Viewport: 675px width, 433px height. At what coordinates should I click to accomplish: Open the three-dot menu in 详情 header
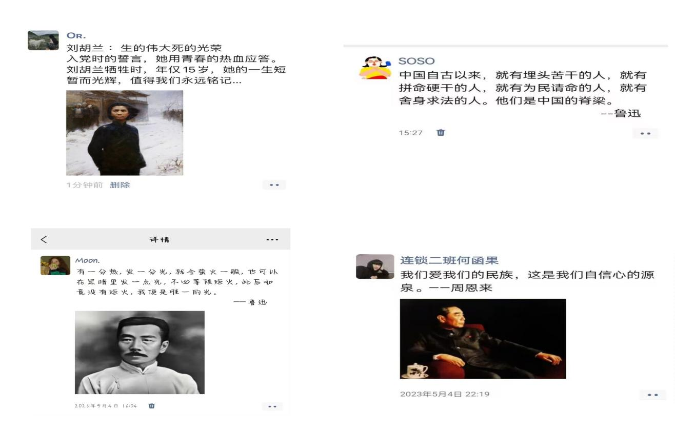coord(272,239)
